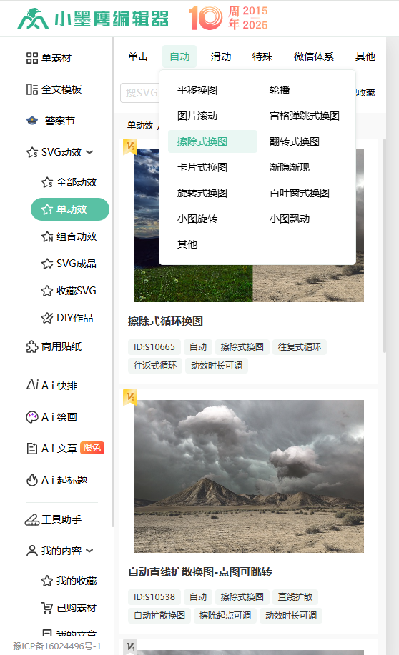Click the 小墨鹰编辑器 eagle logo
The width and height of the screenshot is (399, 655).
(34, 19)
